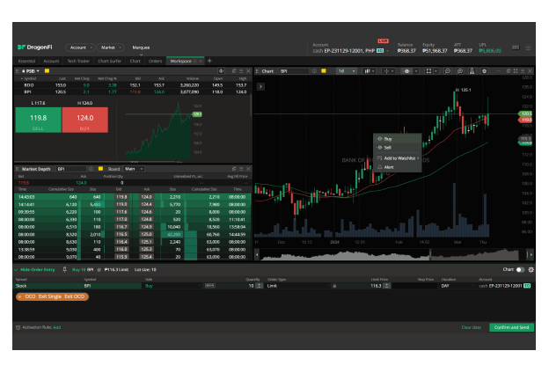Open the top-right hamburger menu
This screenshot has height=373, width=549.
(529, 47)
